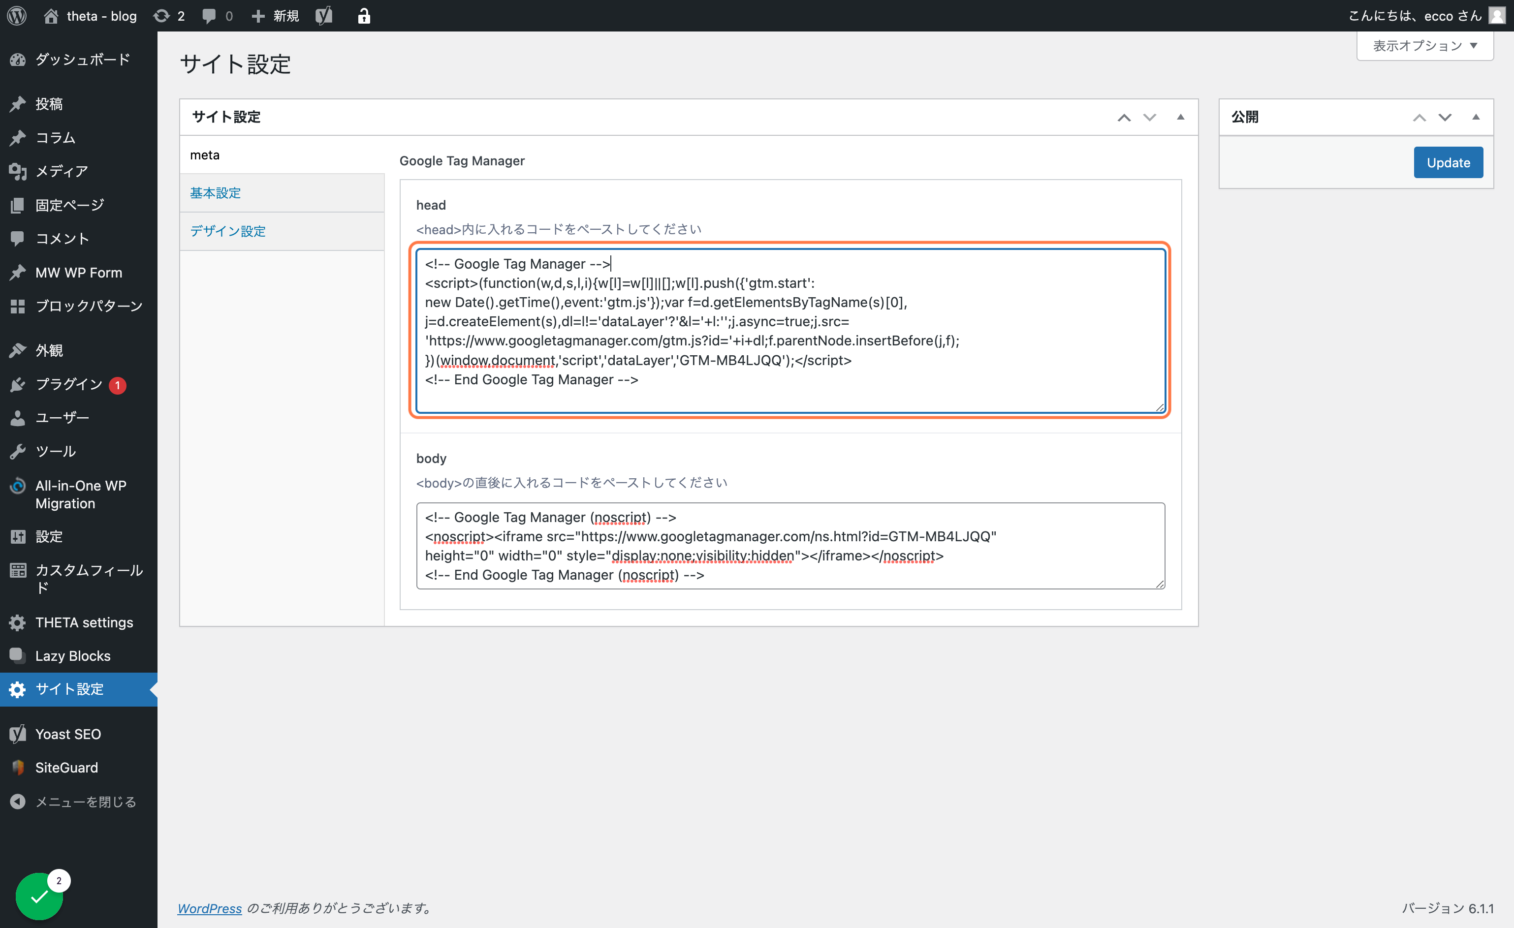
Task: Open the 設定 menu
Action: pos(79,537)
